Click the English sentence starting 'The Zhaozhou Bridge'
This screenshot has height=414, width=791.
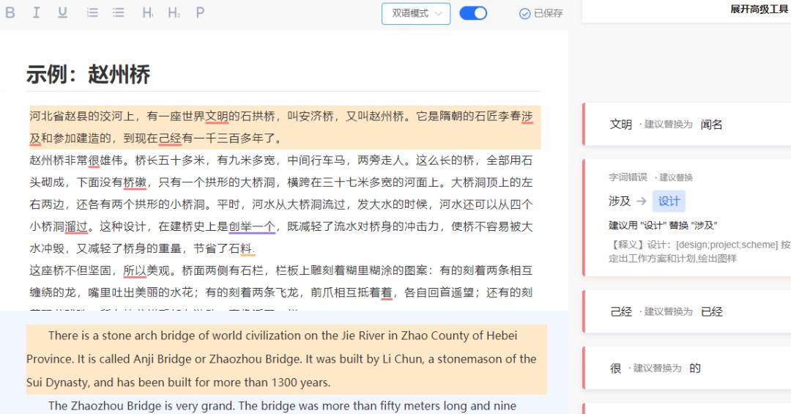click(282, 406)
